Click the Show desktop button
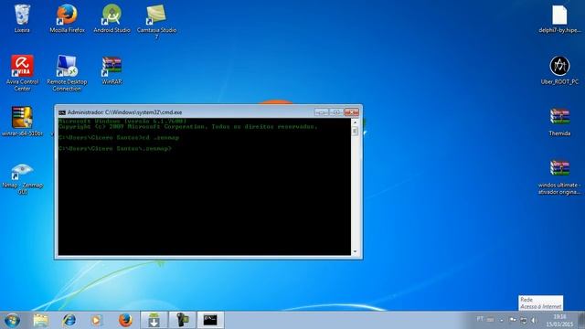Image resolution: width=585 pixels, height=329 pixels. (x=582, y=320)
